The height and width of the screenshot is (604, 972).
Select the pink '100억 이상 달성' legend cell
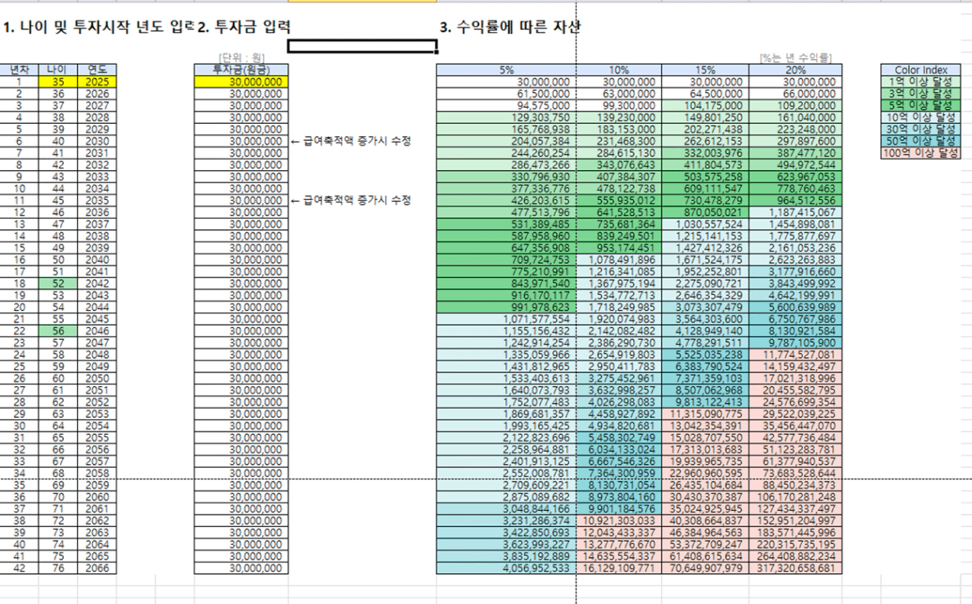pos(920,153)
